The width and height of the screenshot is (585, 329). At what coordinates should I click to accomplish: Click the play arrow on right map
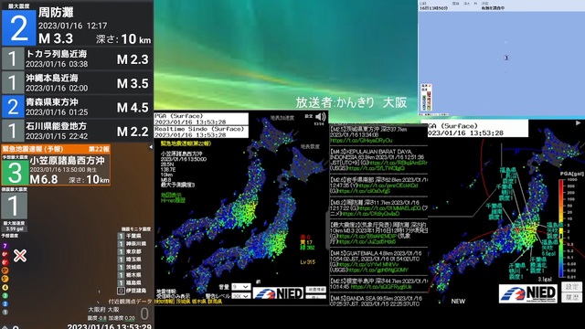tap(578, 122)
